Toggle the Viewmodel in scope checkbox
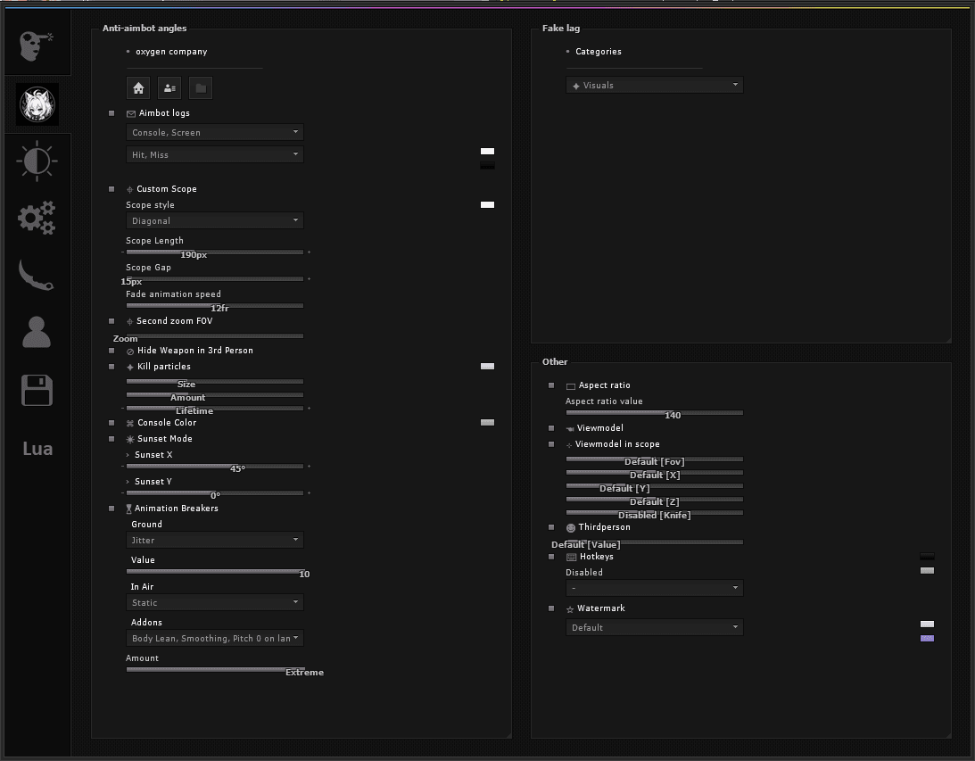 [x=551, y=444]
